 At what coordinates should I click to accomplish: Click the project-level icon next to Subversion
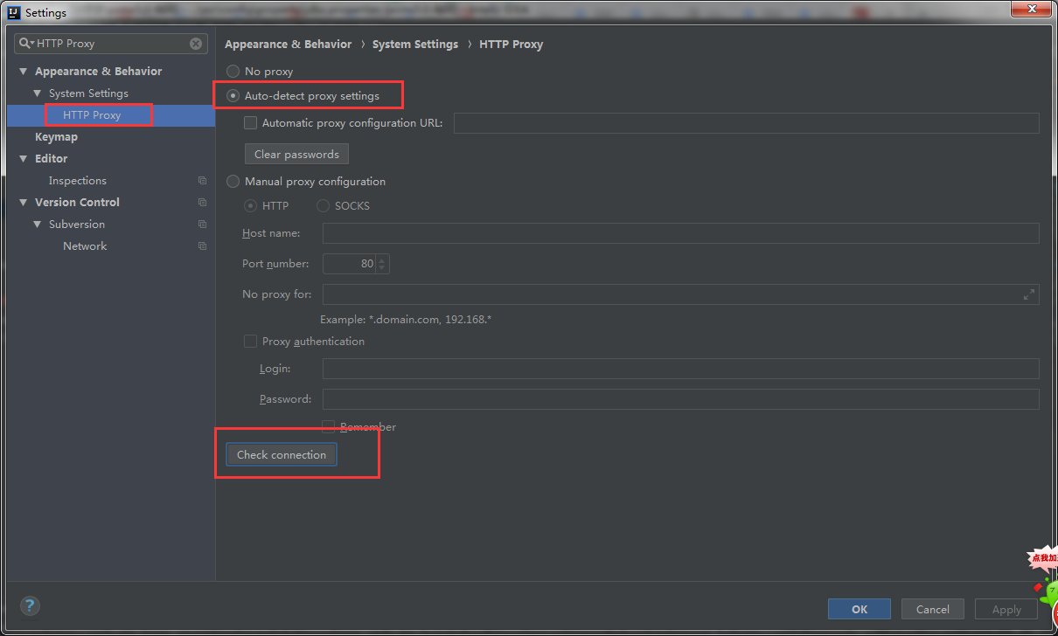click(x=202, y=225)
